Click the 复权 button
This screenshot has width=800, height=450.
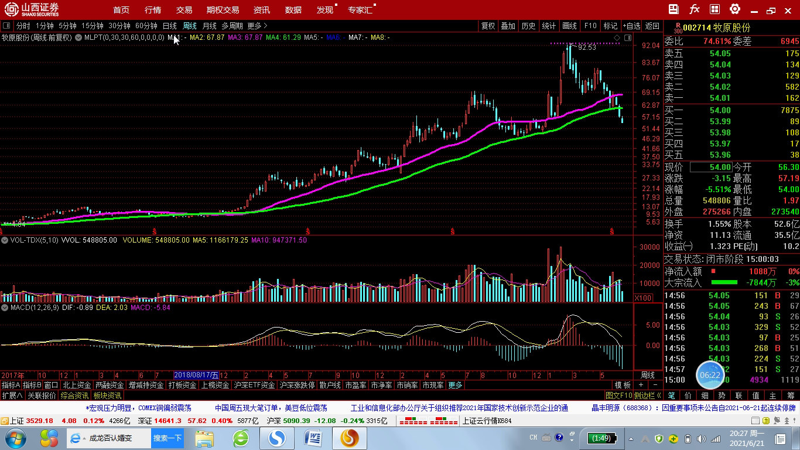[488, 26]
